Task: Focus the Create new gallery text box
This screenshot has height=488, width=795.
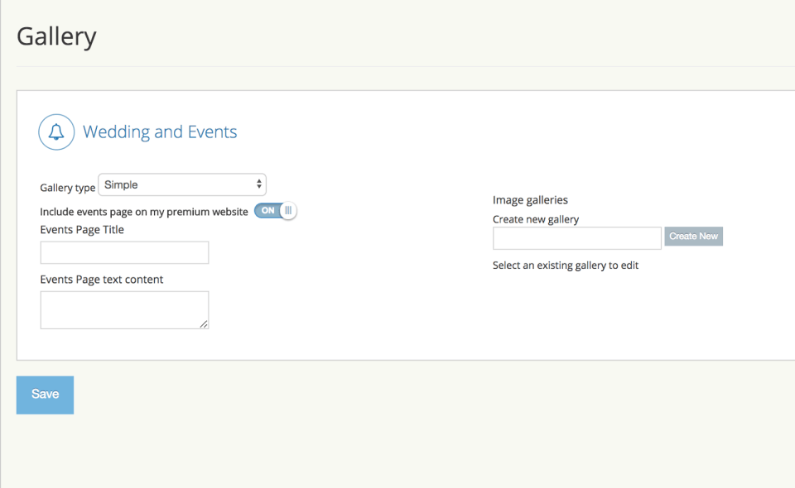Action: [576, 238]
